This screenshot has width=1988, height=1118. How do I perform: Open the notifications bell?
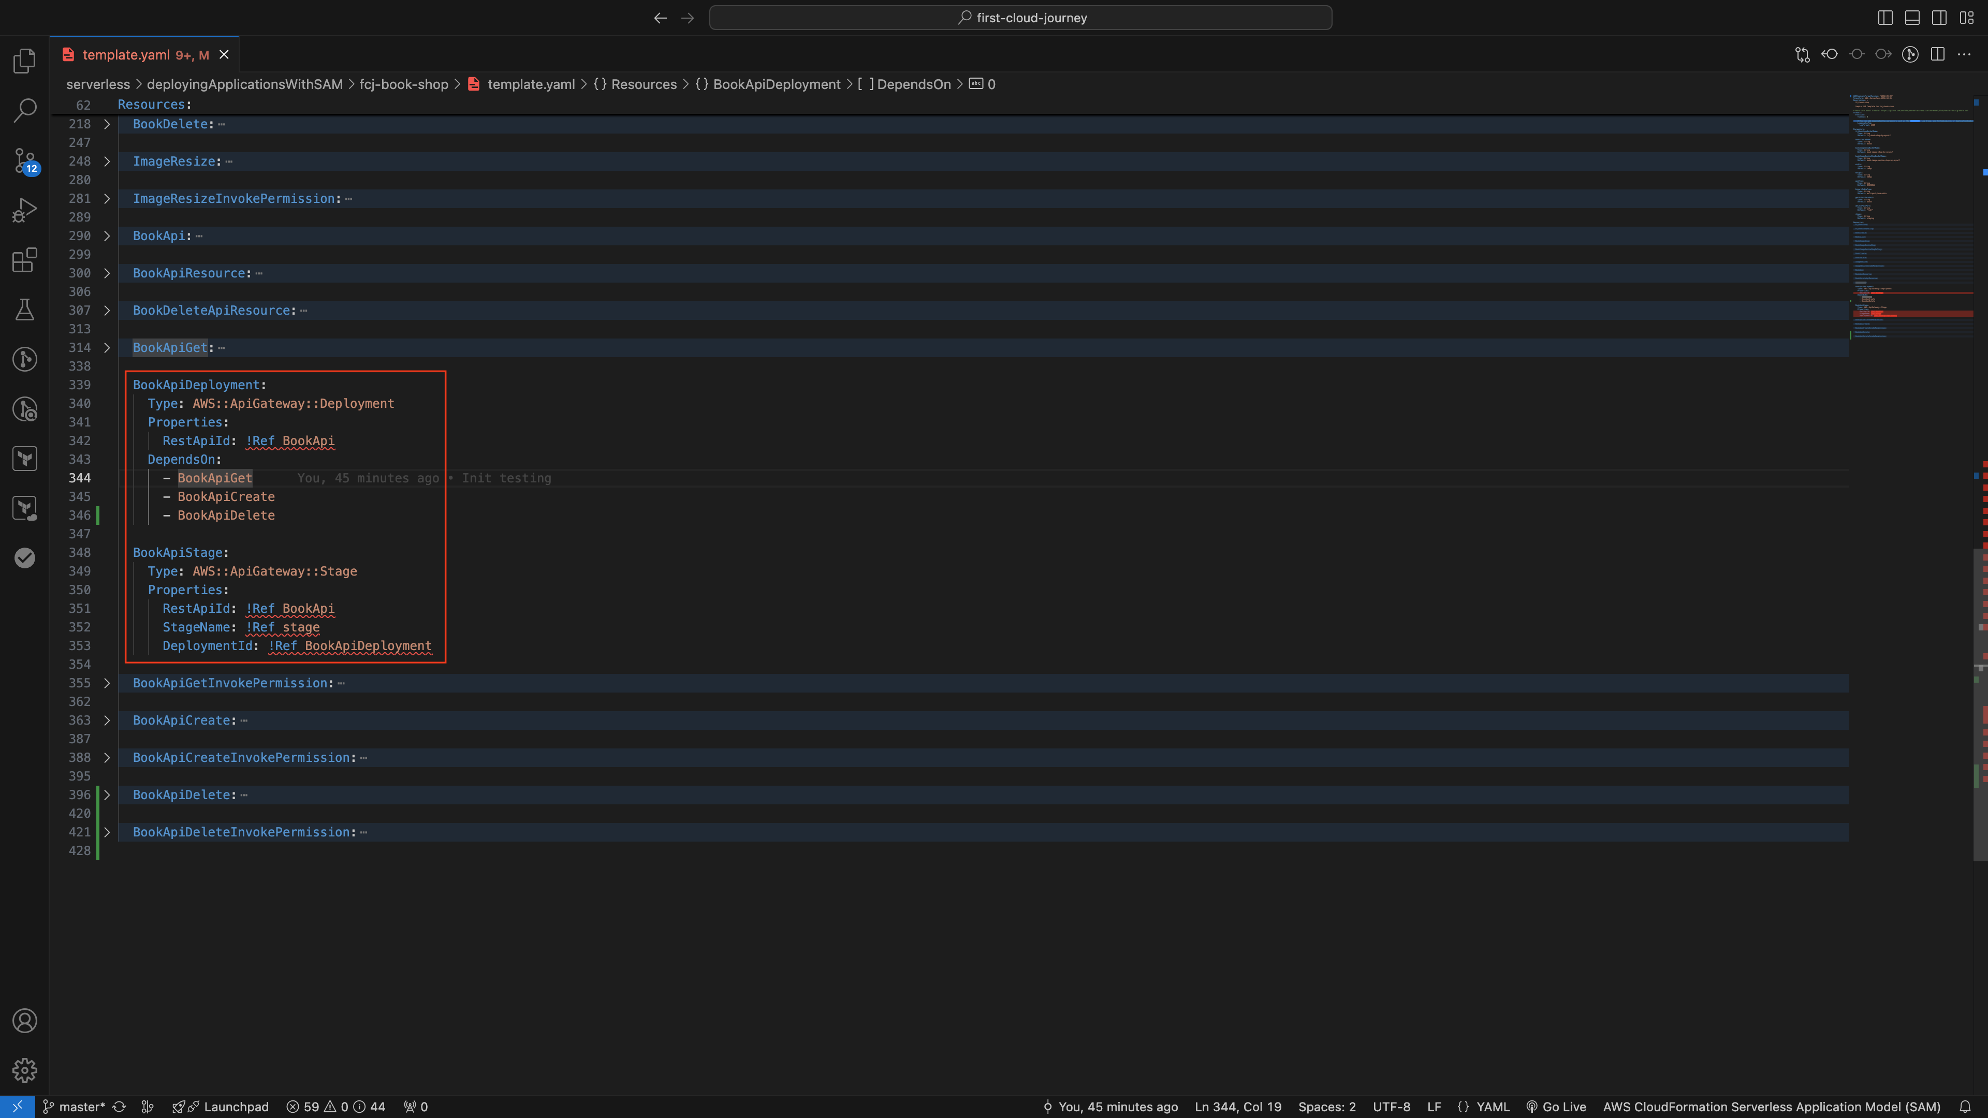tap(1965, 1107)
